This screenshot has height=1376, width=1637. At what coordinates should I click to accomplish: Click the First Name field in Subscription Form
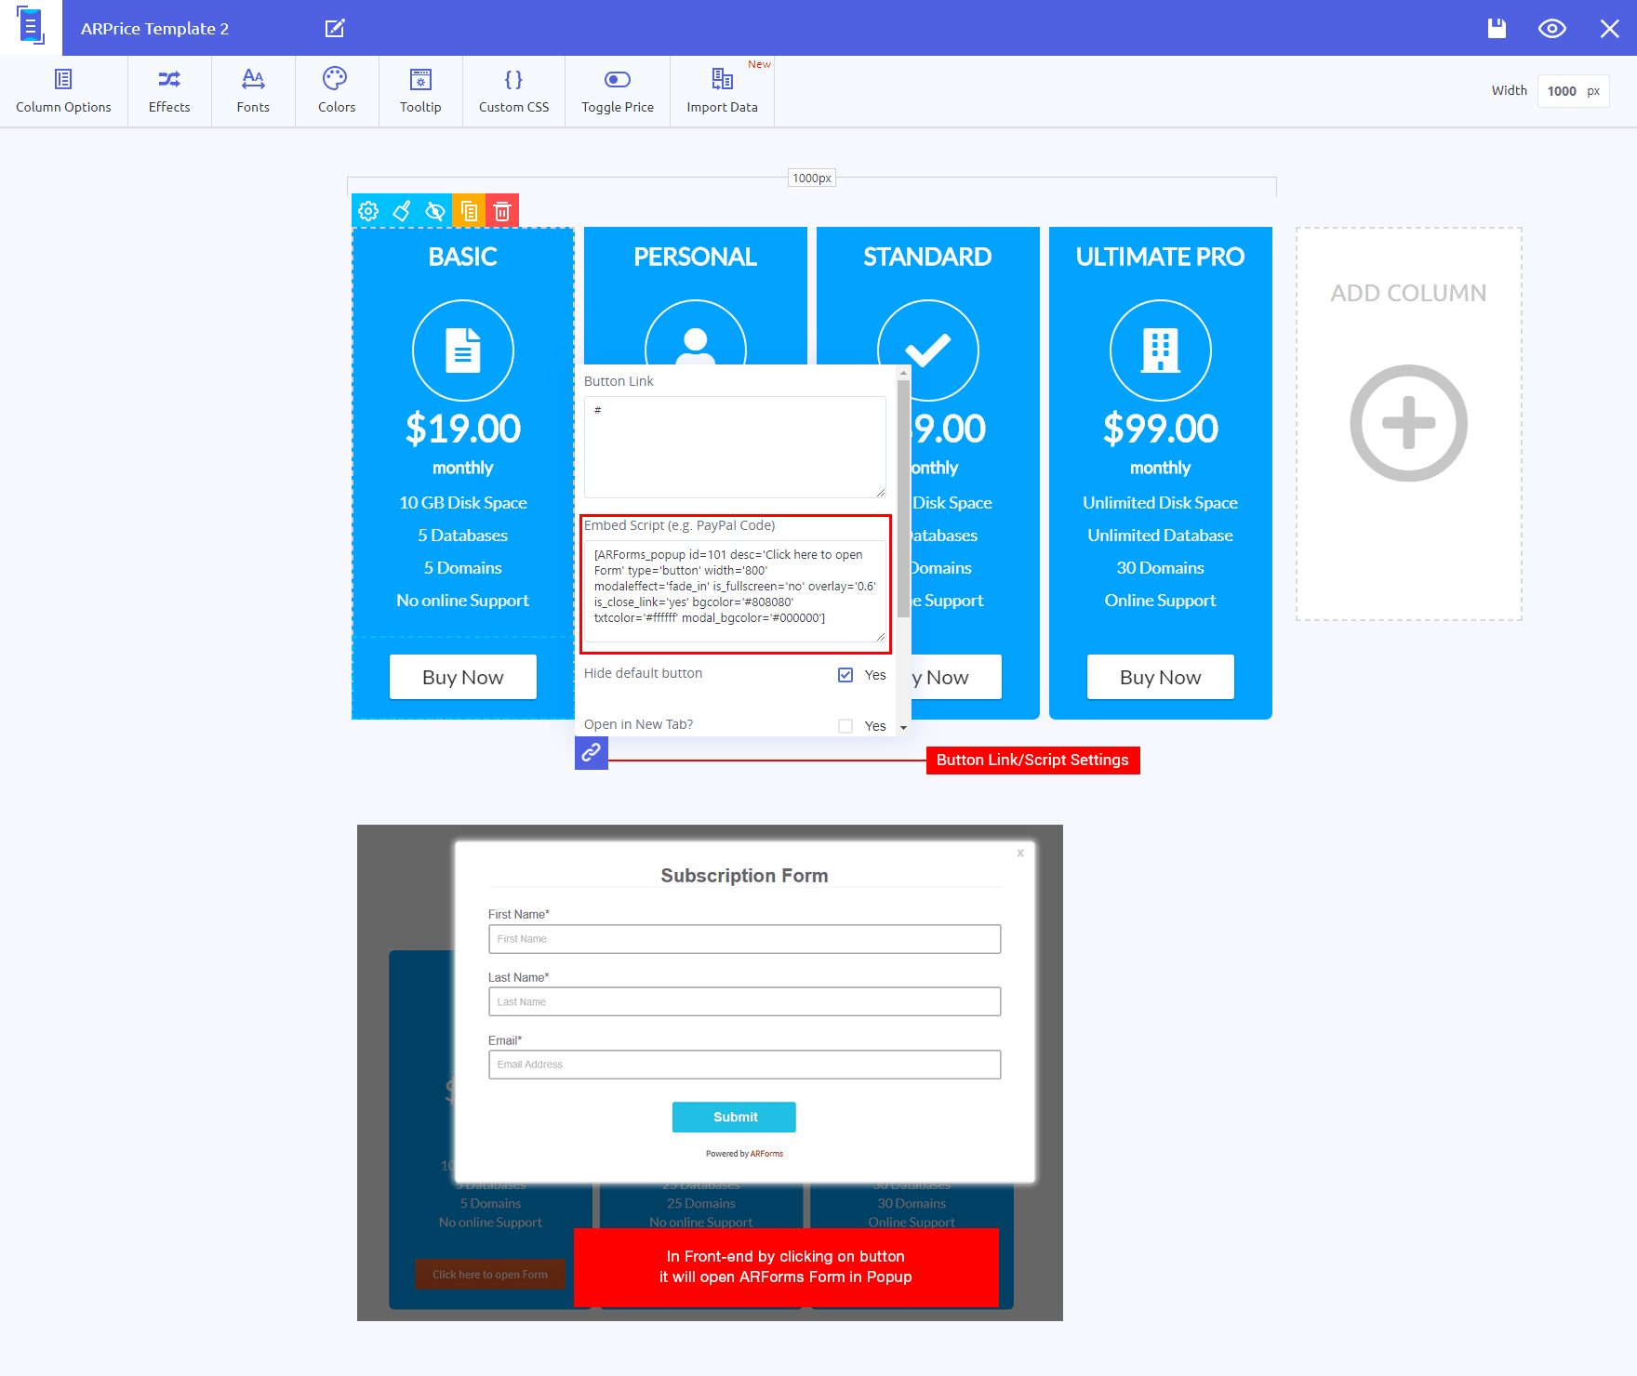[745, 939]
